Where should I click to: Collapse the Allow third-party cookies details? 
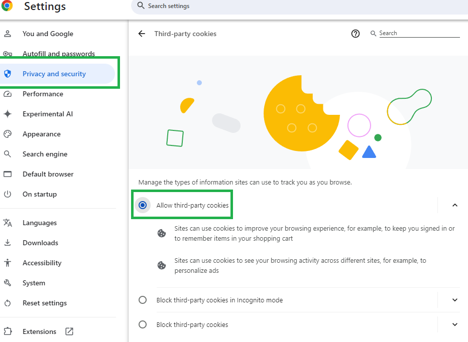[x=454, y=205]
